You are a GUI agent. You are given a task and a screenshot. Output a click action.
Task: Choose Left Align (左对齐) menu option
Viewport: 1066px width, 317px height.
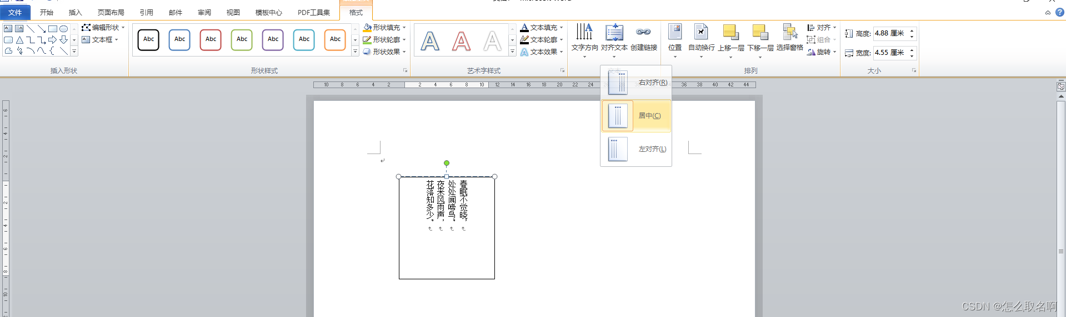coord(636,149)
